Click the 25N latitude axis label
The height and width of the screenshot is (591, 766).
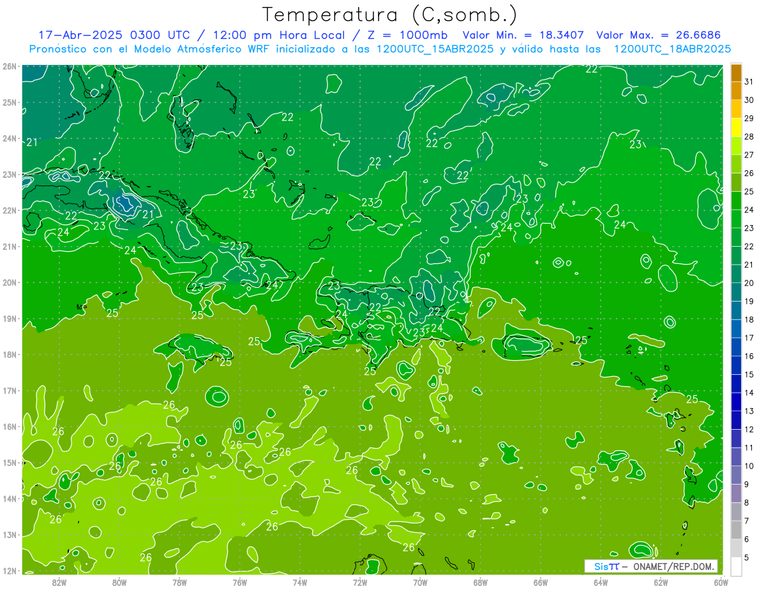10,103
